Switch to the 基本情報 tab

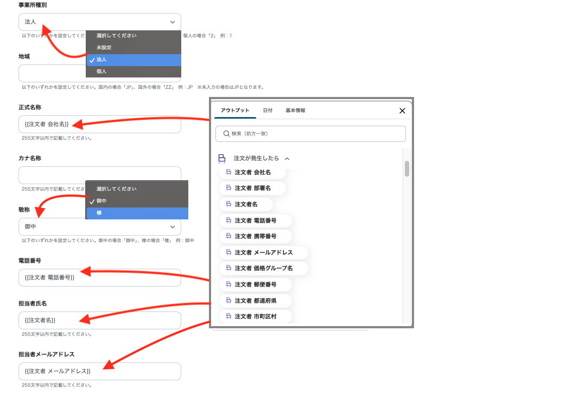[x=295, y=111]
